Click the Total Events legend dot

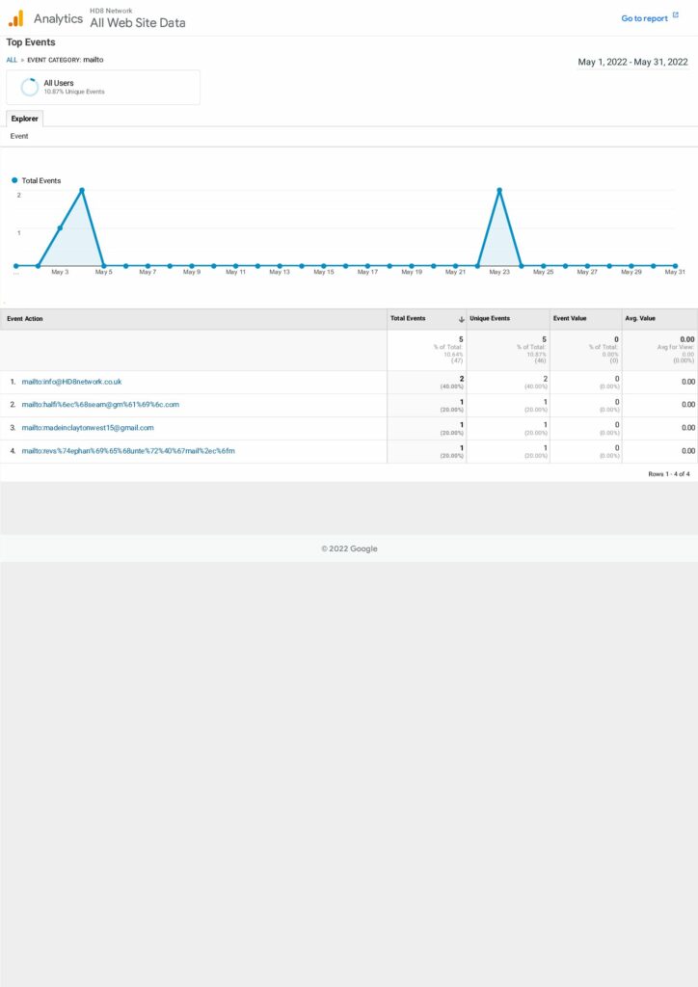[x=14, y=180]
